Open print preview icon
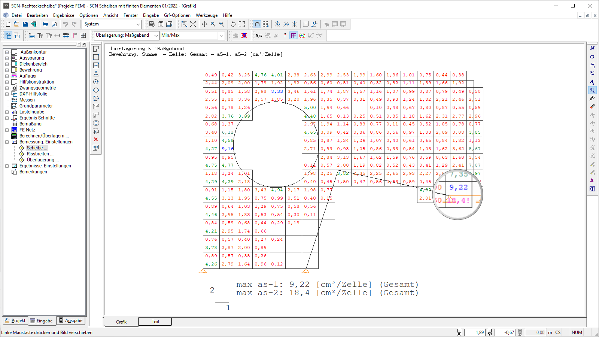 (x=54, y=24)
